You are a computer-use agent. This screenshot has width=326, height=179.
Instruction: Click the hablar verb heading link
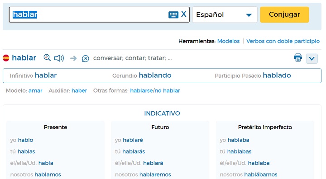tap(24, 57)
